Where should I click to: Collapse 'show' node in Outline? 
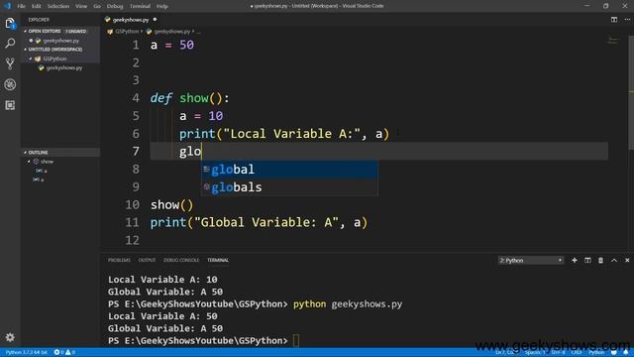[29, 162]
